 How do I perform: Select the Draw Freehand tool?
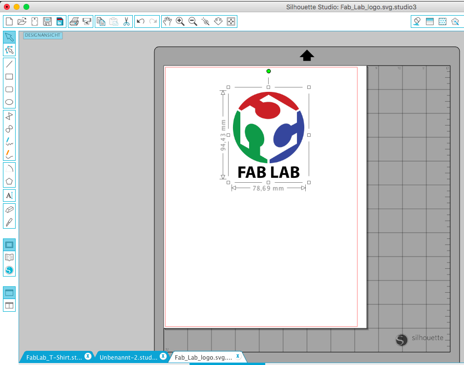coord(9,142)
